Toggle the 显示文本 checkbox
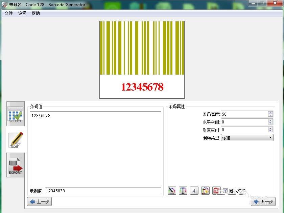This screenshot has width=284, height=213. pyautogui.click(x=226, y=191)
